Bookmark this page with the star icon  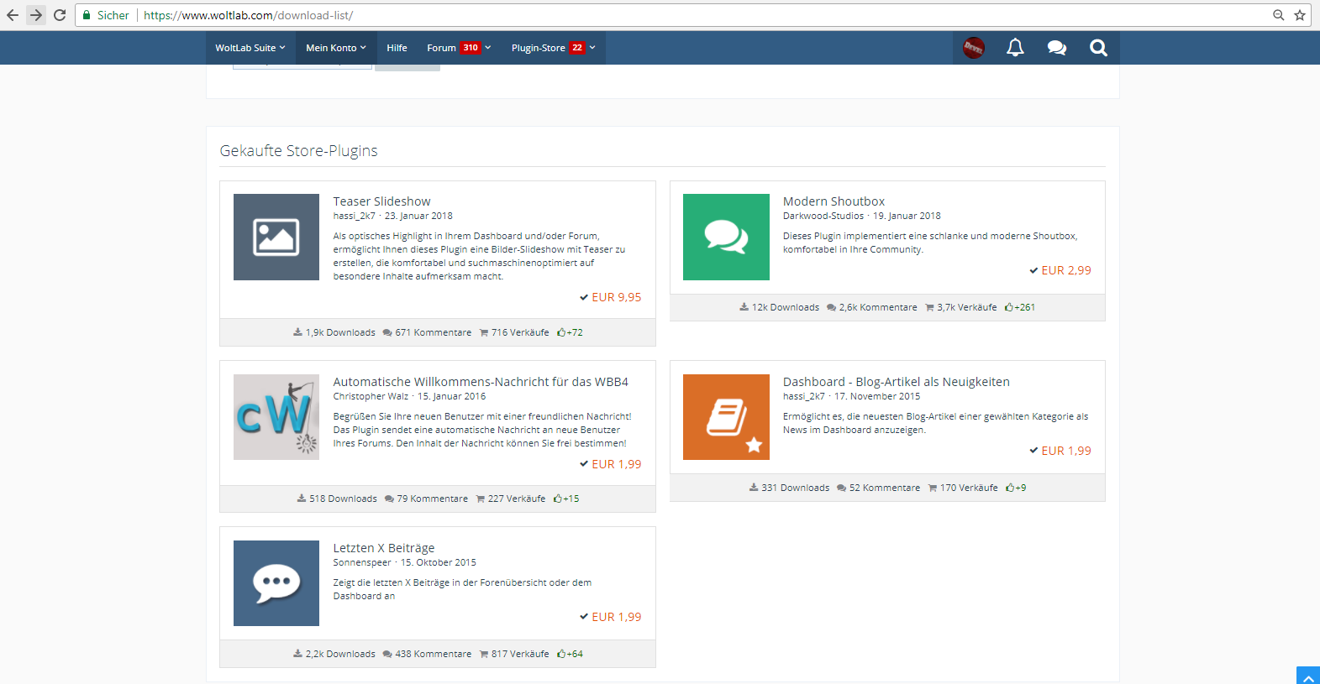[x=1300, y=15]
